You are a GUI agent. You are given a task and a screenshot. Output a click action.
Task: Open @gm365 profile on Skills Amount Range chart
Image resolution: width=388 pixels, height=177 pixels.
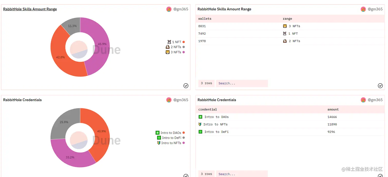181,9
